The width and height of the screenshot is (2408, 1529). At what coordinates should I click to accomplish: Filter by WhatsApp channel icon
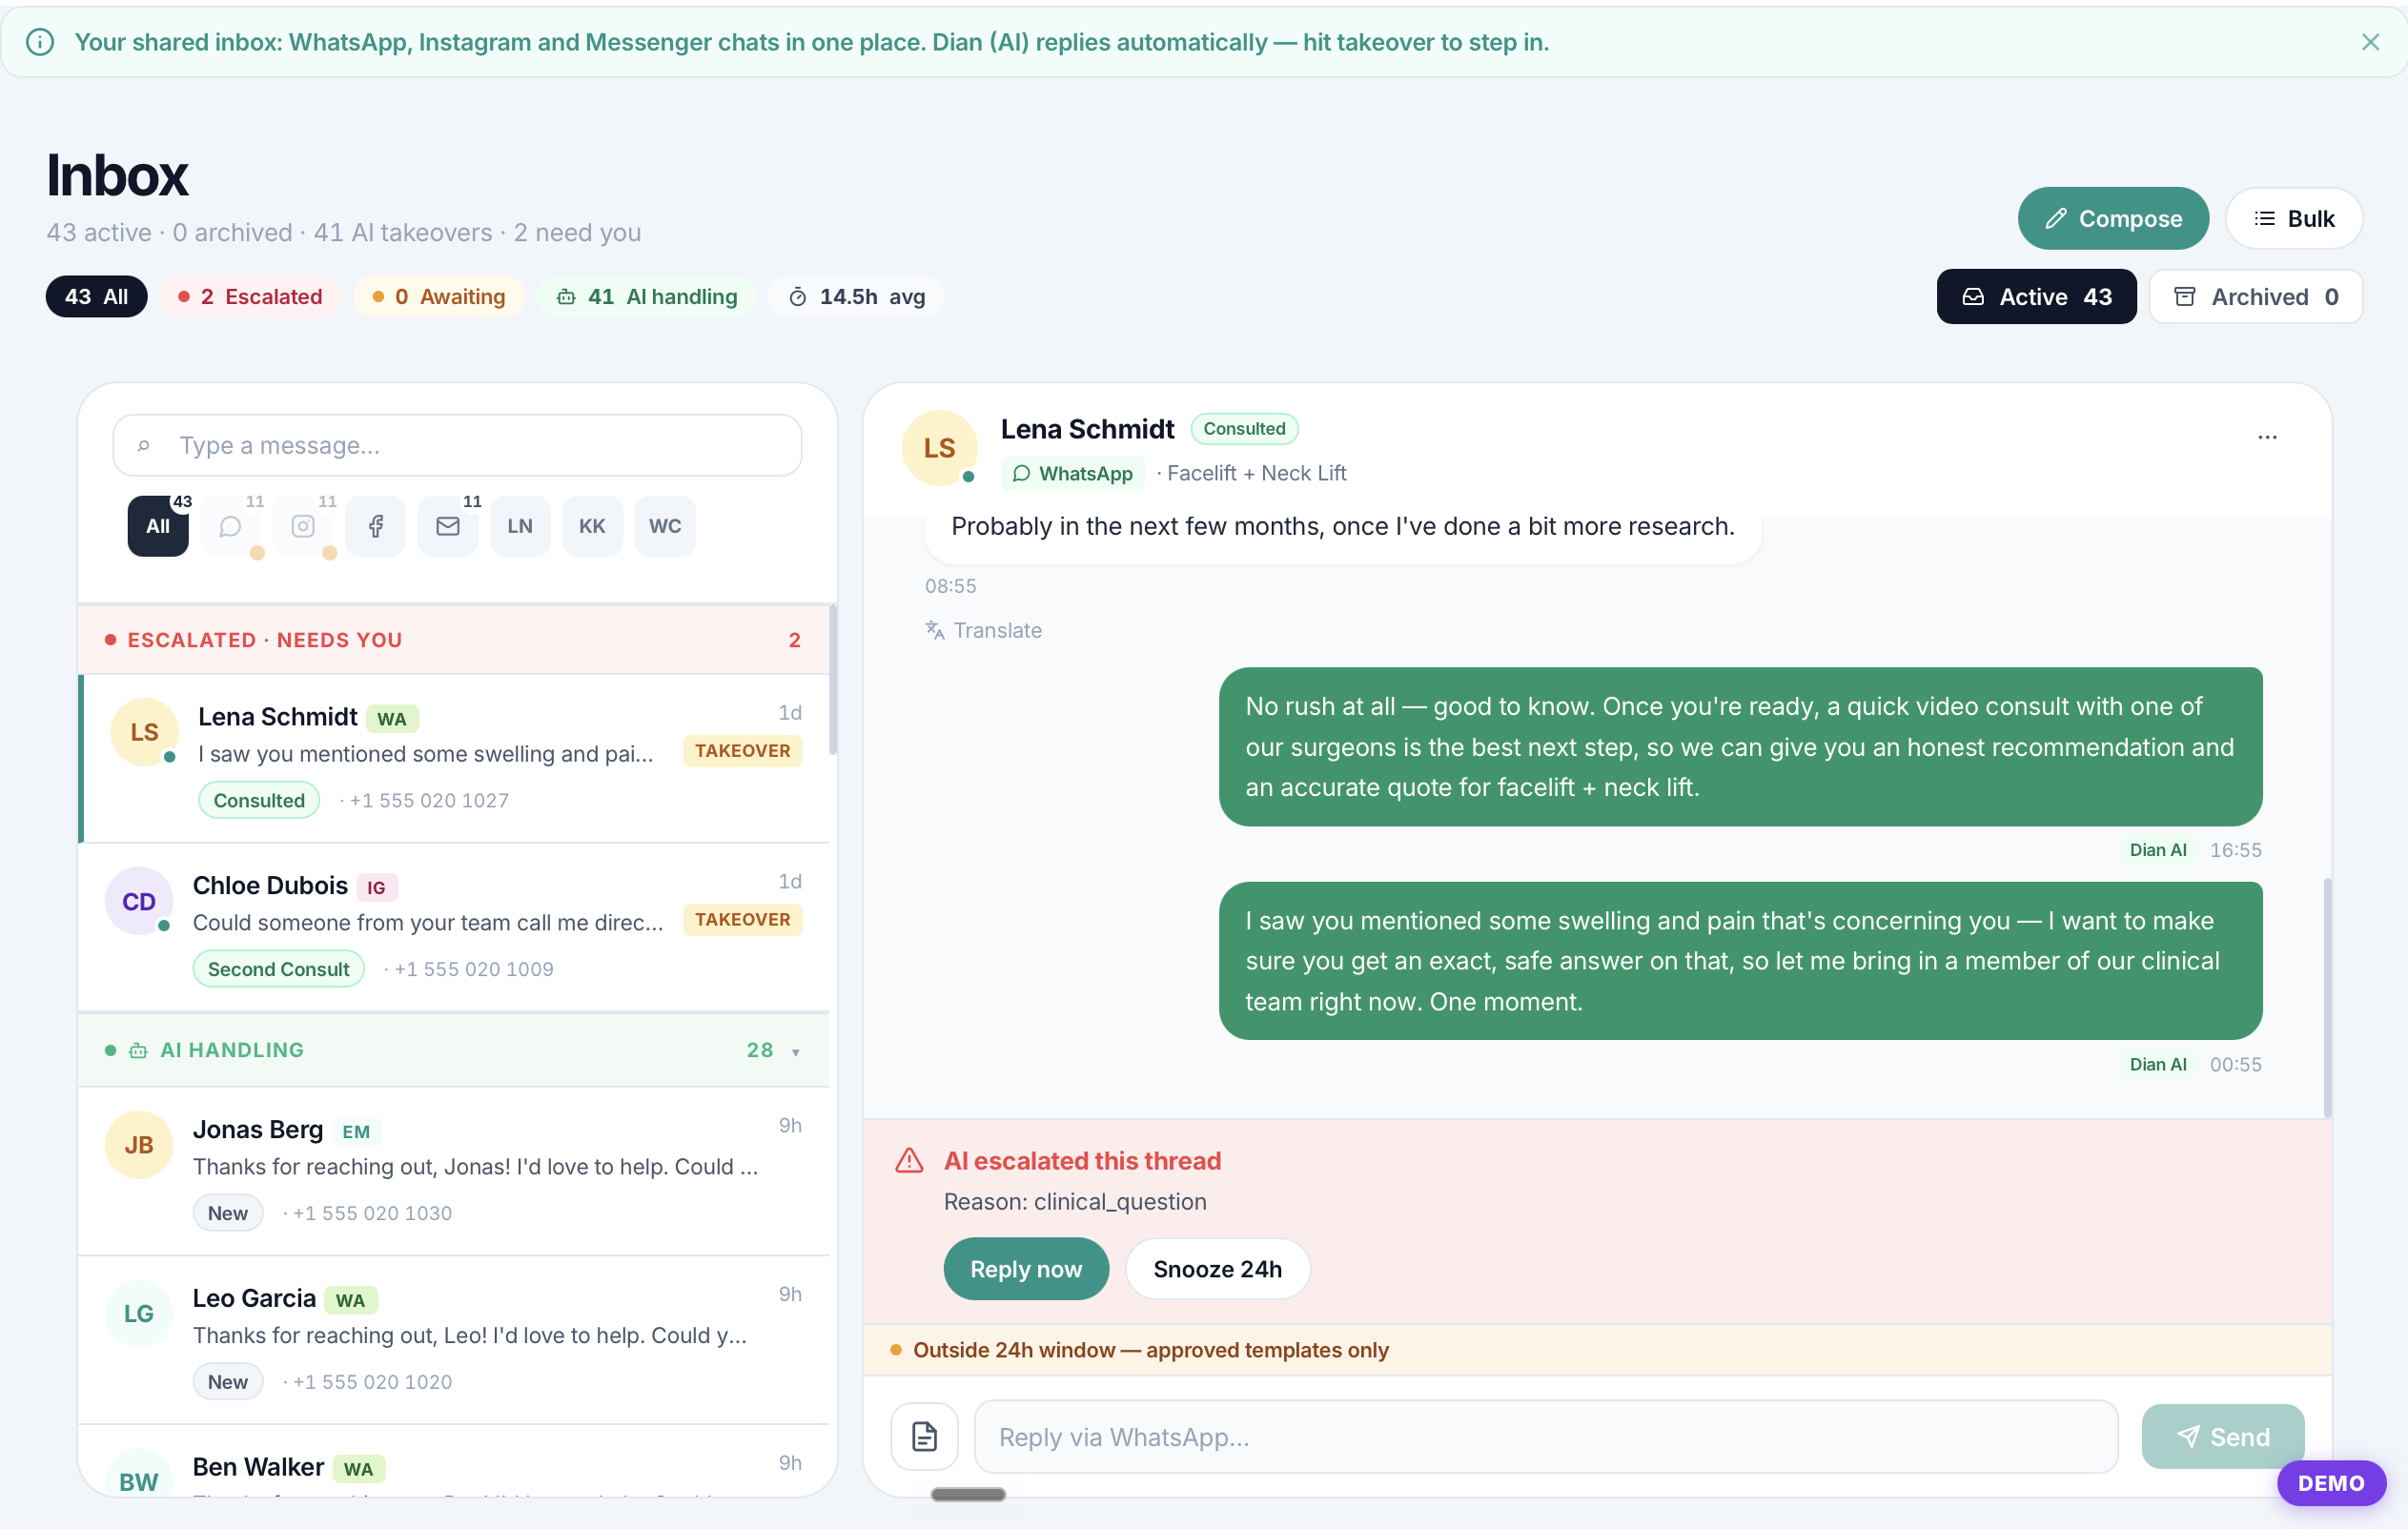tap(230, 526)
